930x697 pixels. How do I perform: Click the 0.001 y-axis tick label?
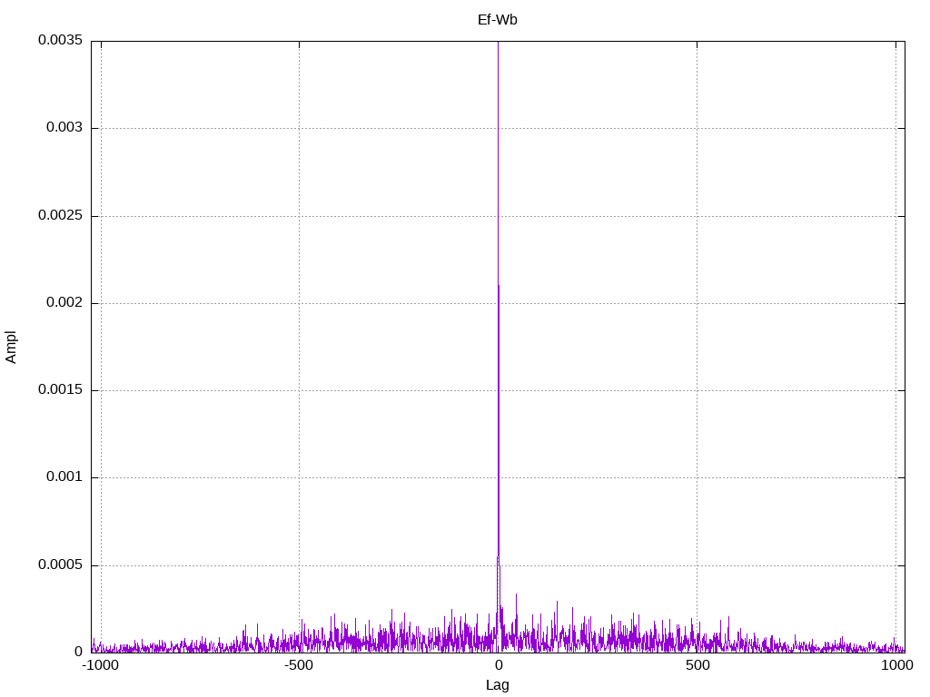click(64, 476)
